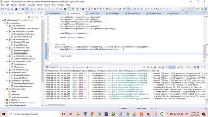Viewport: 208px width, 117px height.
Task: Toggle Word Wrap in Console toolbar
Action: pos(167,67)
